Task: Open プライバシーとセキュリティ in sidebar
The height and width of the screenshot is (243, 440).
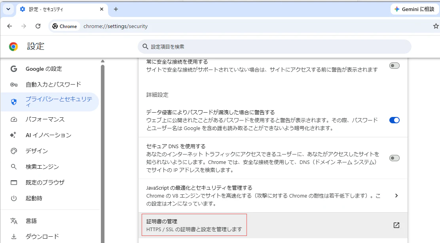Action: [x=50, y=102]
